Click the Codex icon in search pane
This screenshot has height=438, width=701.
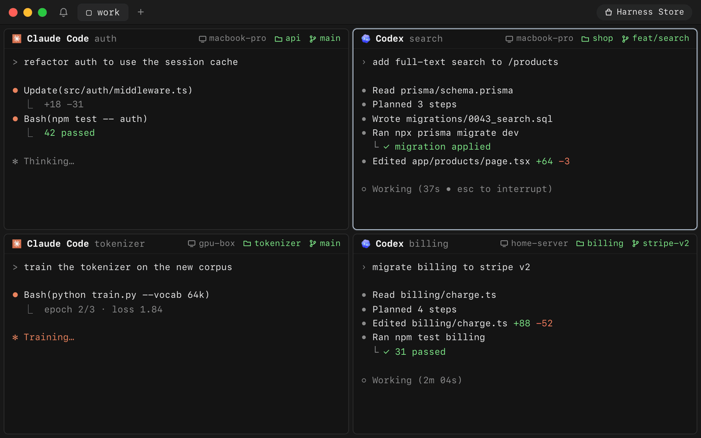(366, 38)
